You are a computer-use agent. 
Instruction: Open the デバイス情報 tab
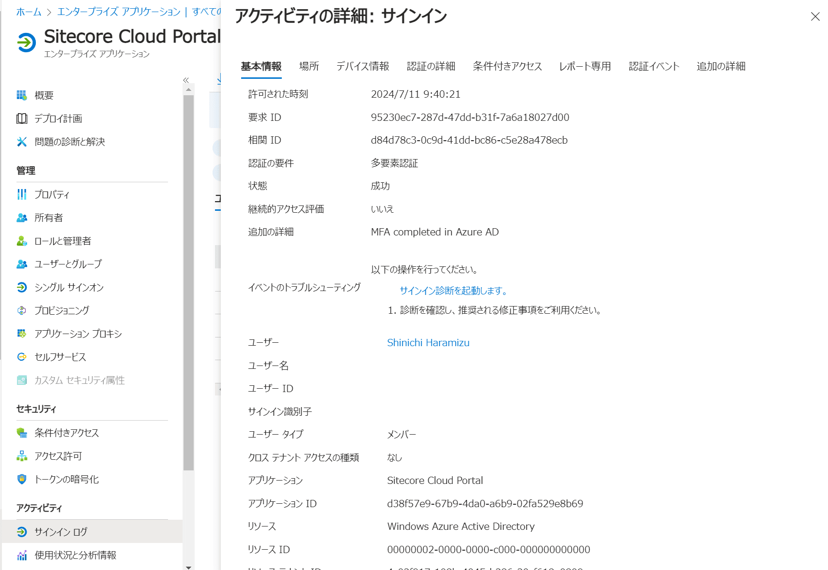363,66
